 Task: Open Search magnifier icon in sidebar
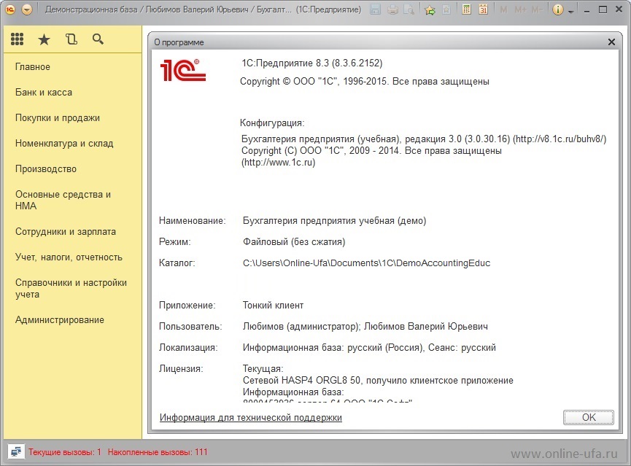point(98,39)
